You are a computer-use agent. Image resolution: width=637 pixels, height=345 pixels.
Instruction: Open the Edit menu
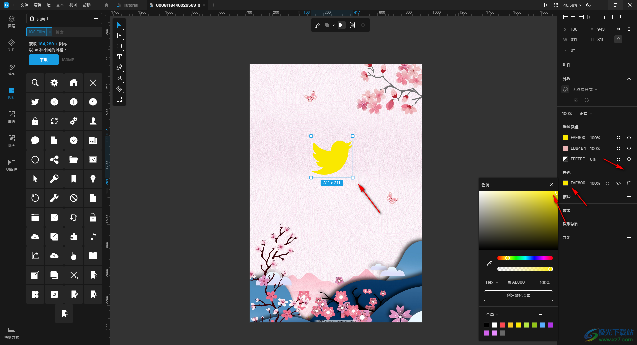click(x=37, y=5)
